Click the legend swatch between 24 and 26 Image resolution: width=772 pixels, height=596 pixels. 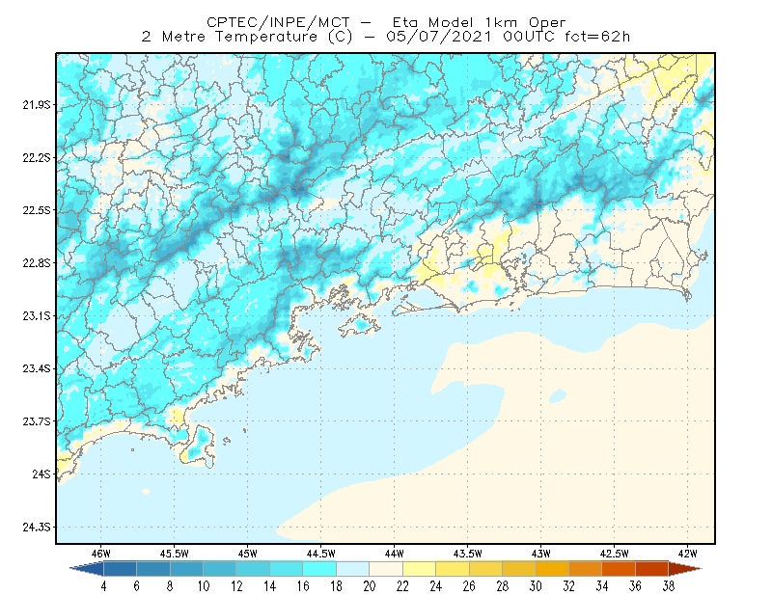[x=453, y=569]
